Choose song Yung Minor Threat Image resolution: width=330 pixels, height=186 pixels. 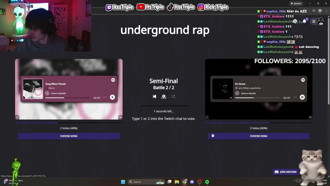coord(69,136)
